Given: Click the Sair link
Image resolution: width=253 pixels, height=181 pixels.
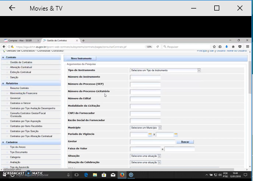Looking at the screenshot, I should coord(211,51).
